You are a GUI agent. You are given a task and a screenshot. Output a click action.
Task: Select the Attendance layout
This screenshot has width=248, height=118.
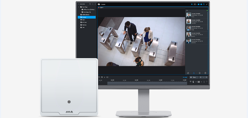[86, 15]
